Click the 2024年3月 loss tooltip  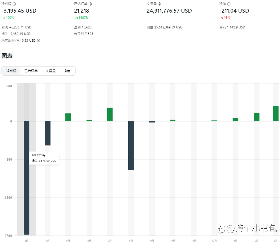44,158
